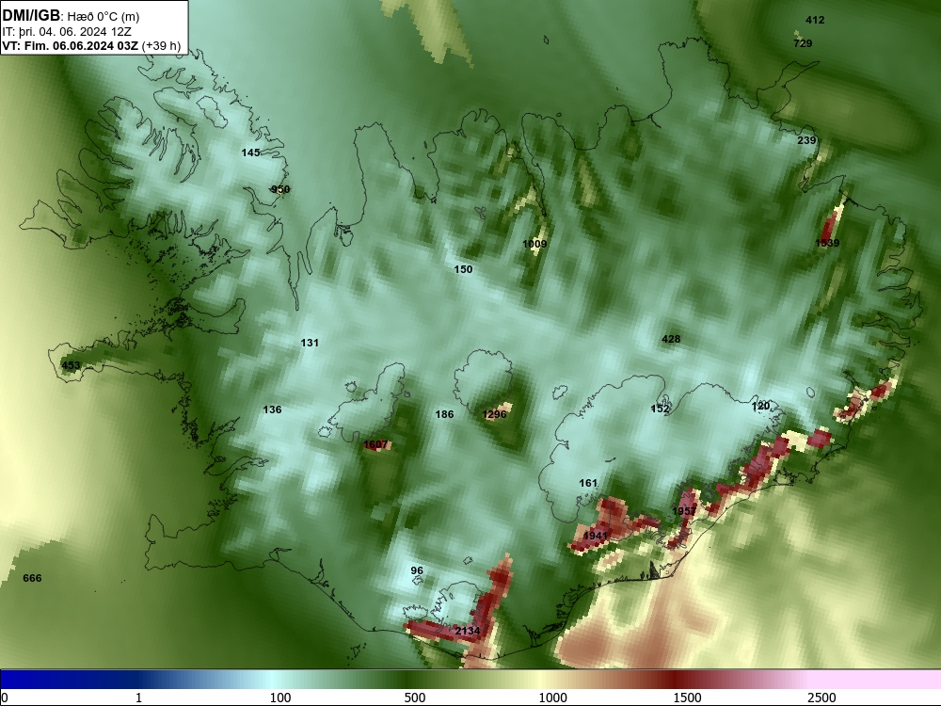Viewport: 941px width, 706px height.
Task: Click the map value 96
Action: pos(417,571)
